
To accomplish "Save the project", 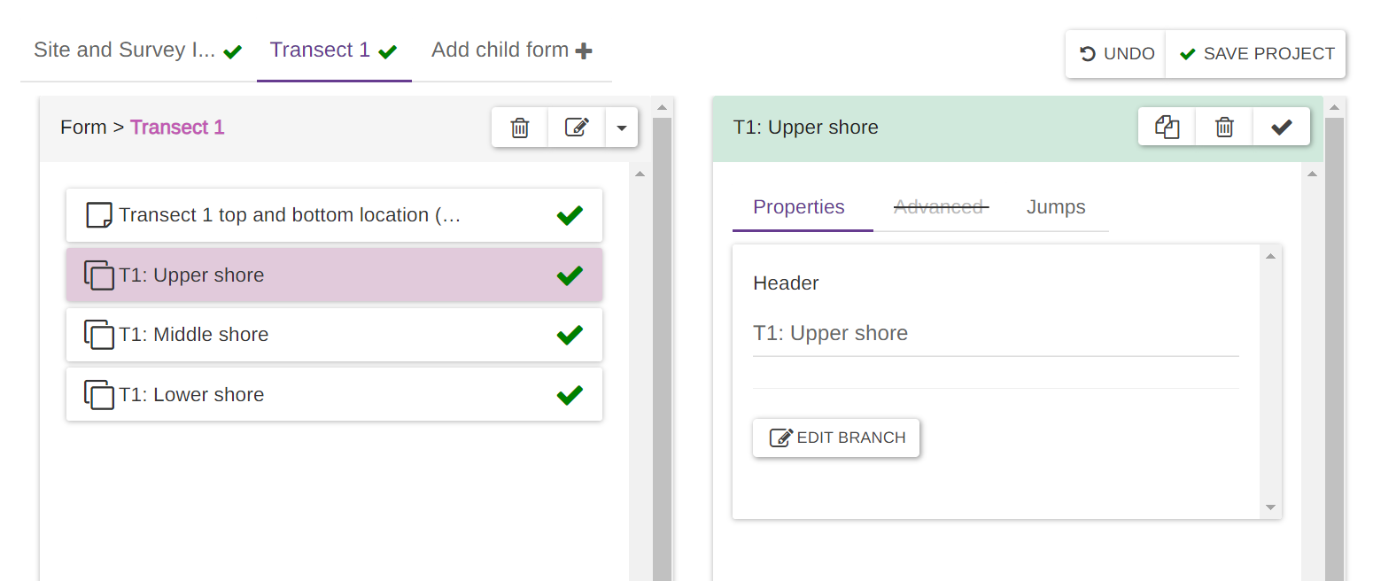I will click(x=1256, y=54).
